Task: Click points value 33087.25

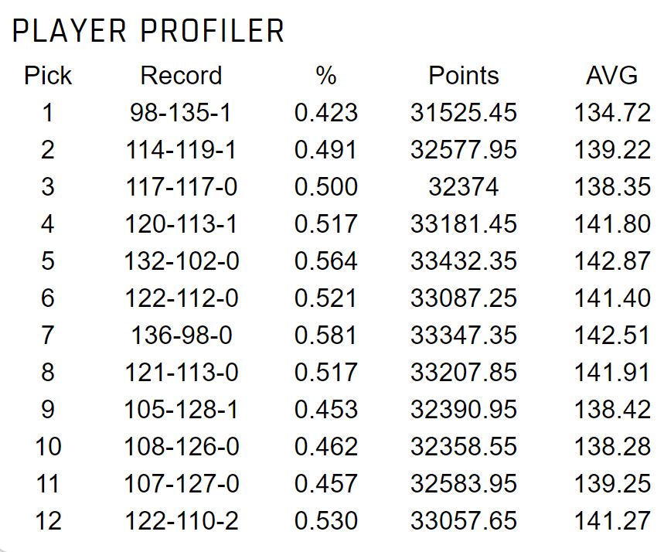Action: point(464,298)
